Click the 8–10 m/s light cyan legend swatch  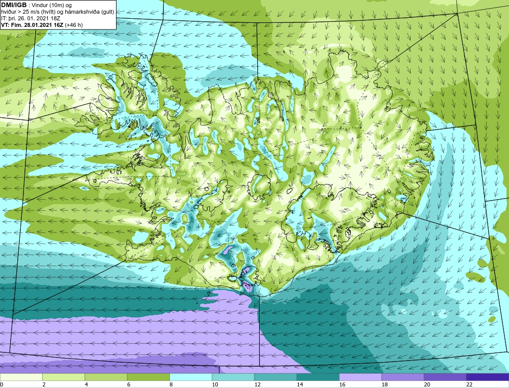(x=191, y=377)
